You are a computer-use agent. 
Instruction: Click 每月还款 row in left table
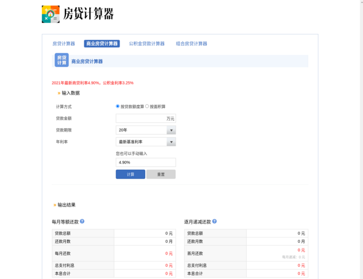tap(114, 253)
